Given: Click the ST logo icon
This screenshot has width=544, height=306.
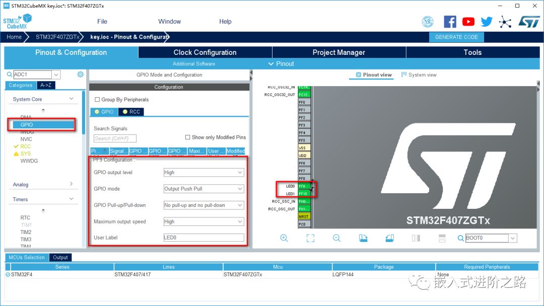Looking at the screenshot, I should (529, 22).
